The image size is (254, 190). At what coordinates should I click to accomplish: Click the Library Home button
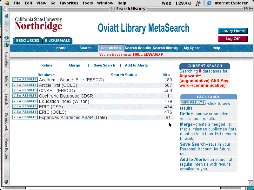[x=233, y=31]
